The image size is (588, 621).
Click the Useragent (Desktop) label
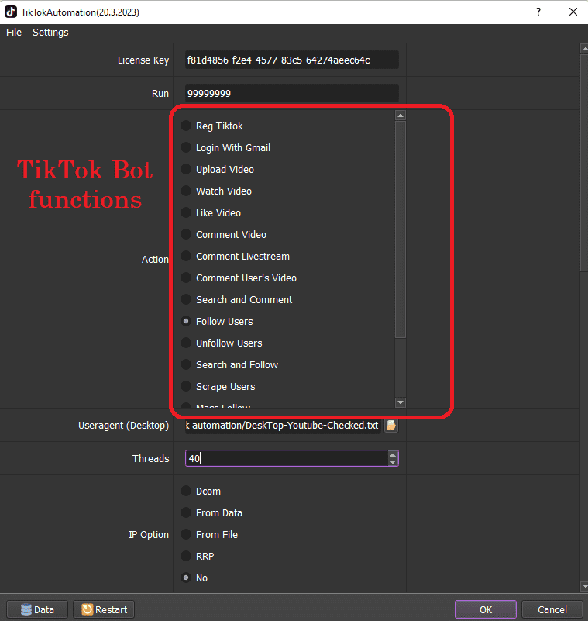[x=123, y=426]
